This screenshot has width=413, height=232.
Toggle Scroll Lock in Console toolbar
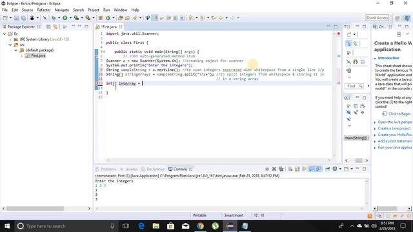(x=297, y=169)
